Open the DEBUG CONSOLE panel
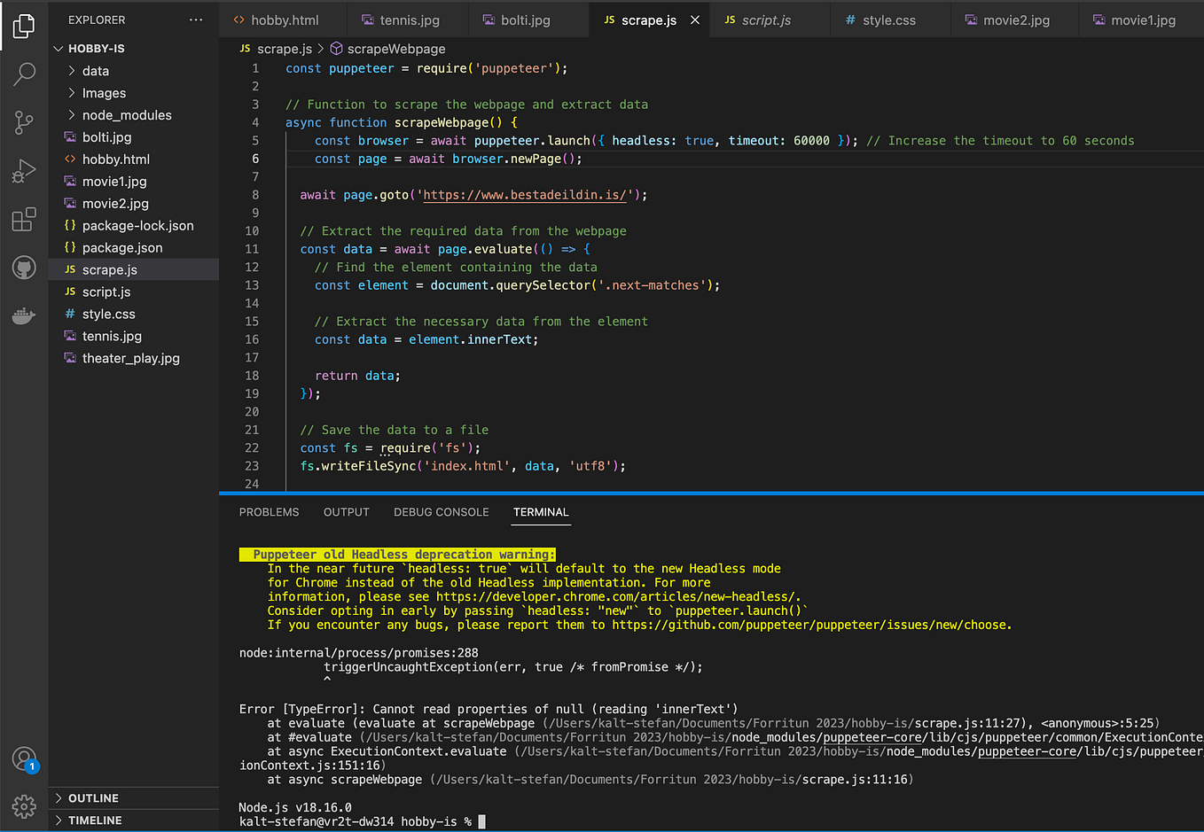The height and width of the screenshot is (832, 1204). pyautogui.click(x=441, y=512)
